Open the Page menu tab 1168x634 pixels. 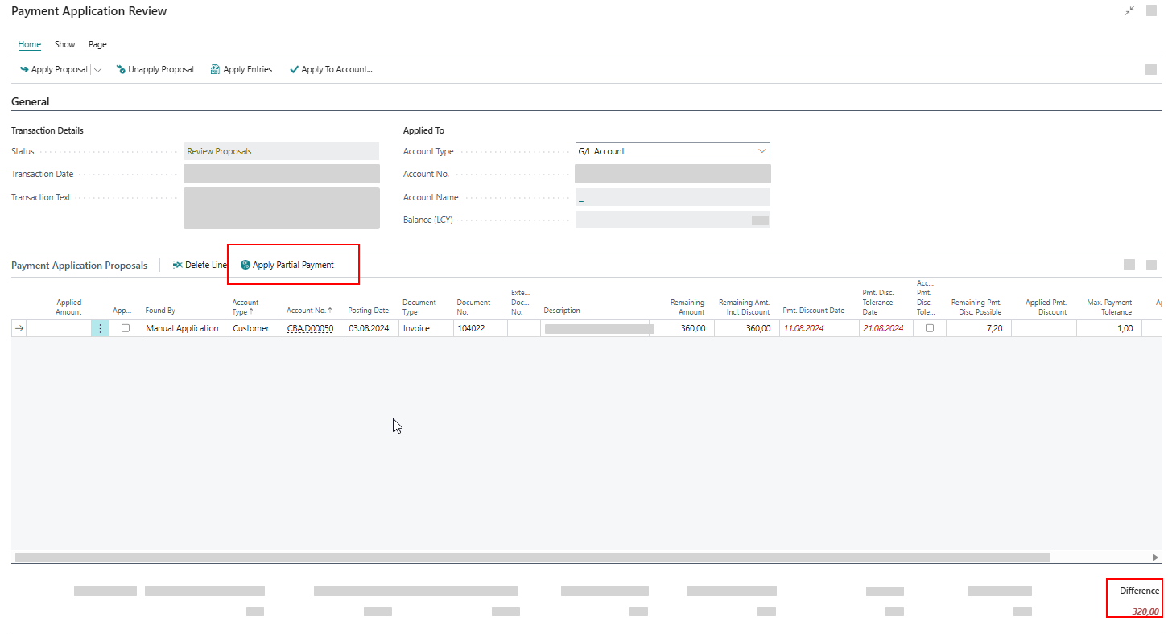[x=97, y=44]
